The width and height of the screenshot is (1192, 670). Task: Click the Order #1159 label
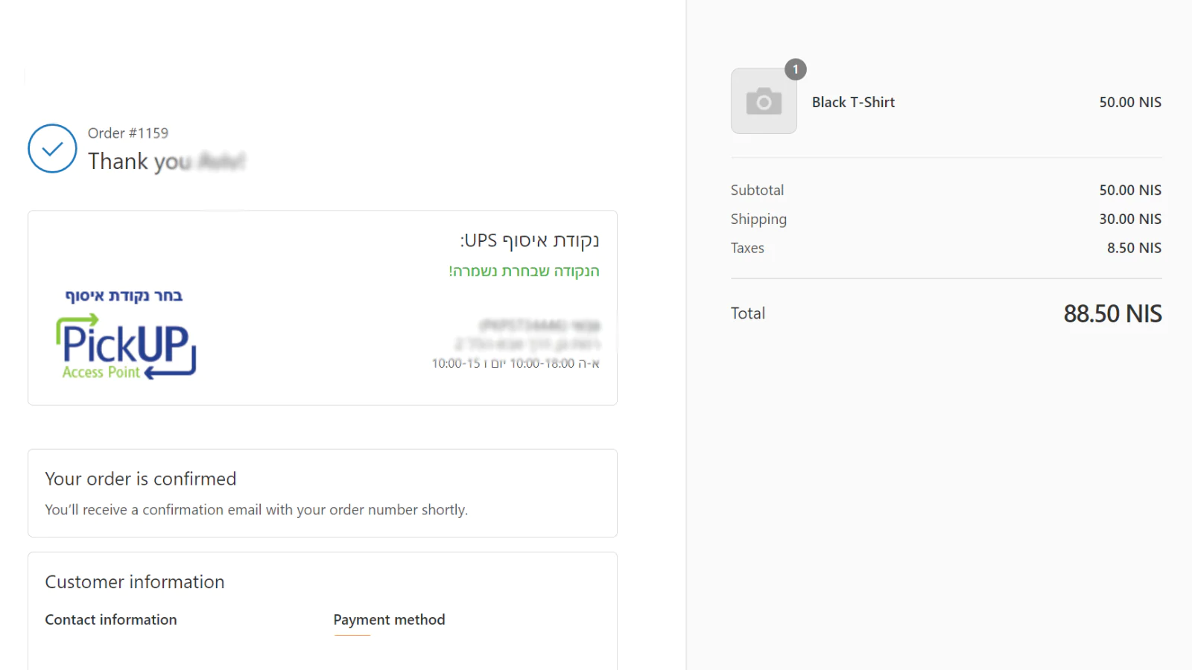[x=128, y=133]
